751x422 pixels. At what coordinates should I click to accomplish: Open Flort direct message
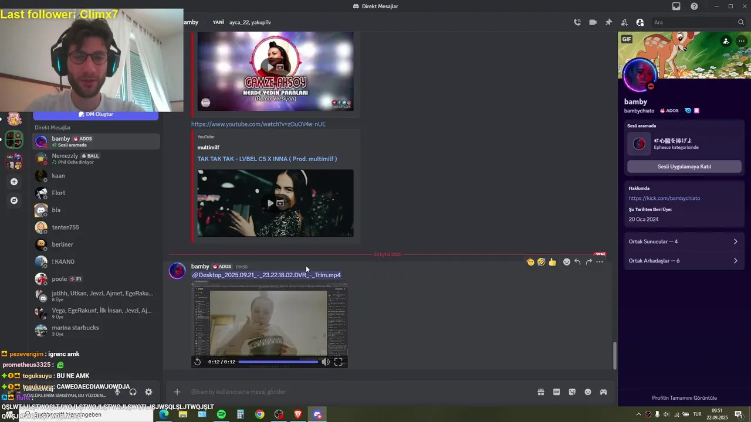pos(96,193)
